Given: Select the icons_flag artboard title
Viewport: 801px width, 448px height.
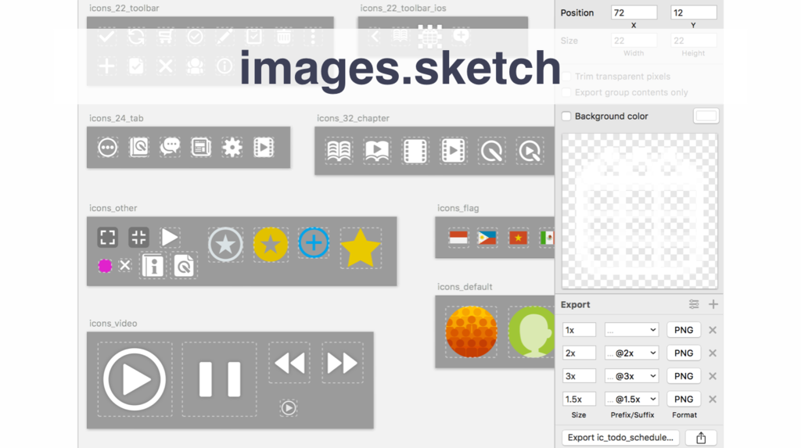Looking at the screenshot, I should (458, 208).
